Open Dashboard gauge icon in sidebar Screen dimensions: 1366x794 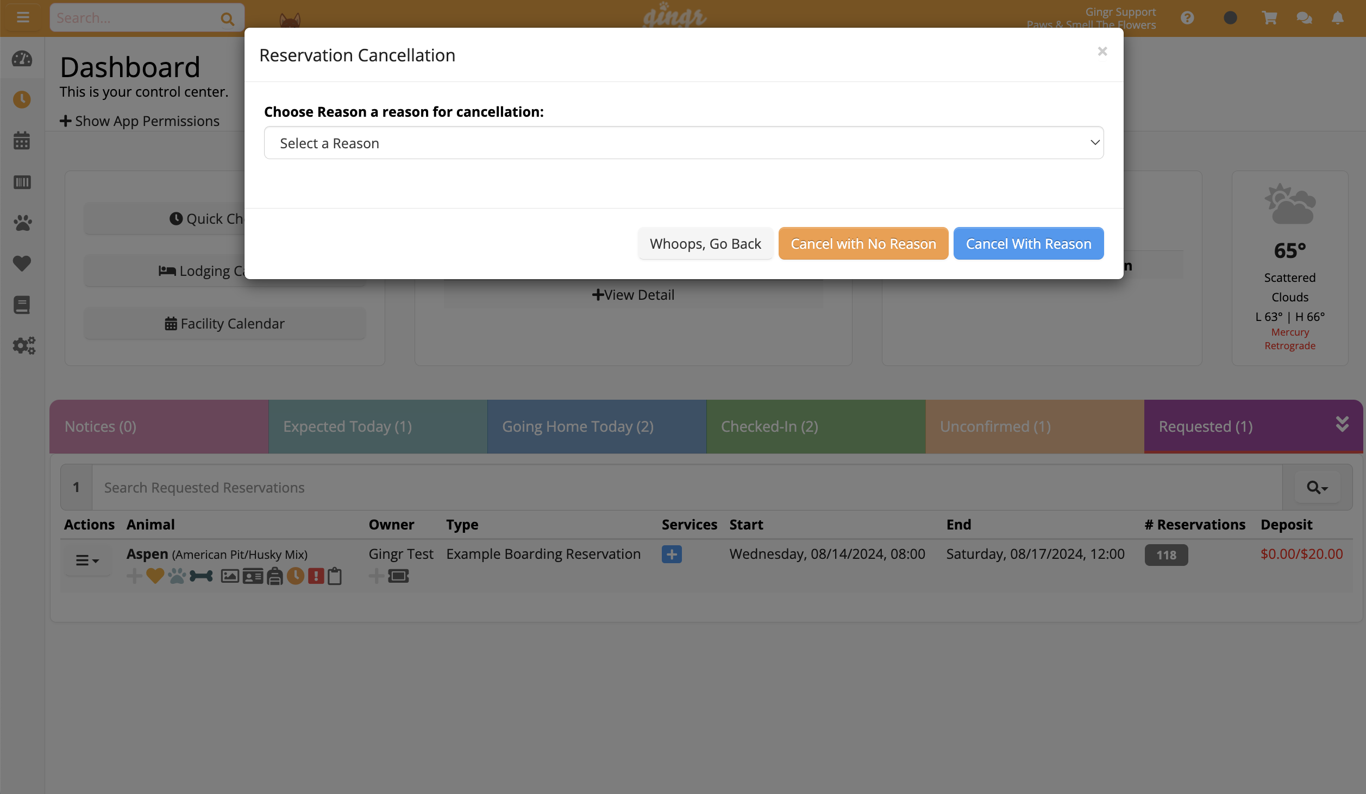(x=22, y=59)
